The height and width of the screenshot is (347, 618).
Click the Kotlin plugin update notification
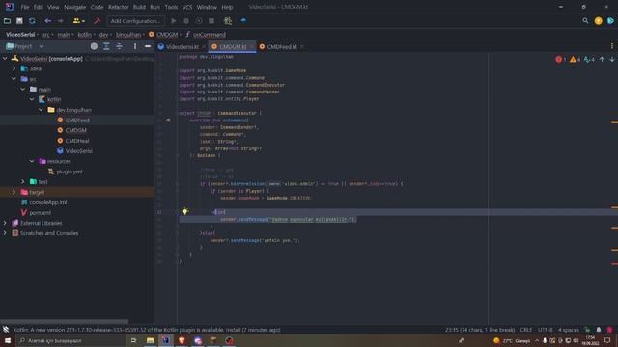147,330
